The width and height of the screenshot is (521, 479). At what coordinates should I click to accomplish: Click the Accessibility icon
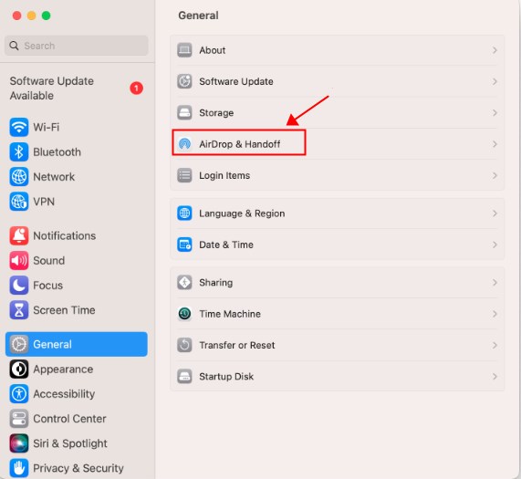19,394
